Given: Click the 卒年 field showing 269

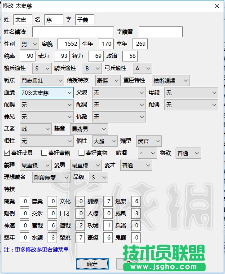Looking at the screenshot, I should 140,44.
